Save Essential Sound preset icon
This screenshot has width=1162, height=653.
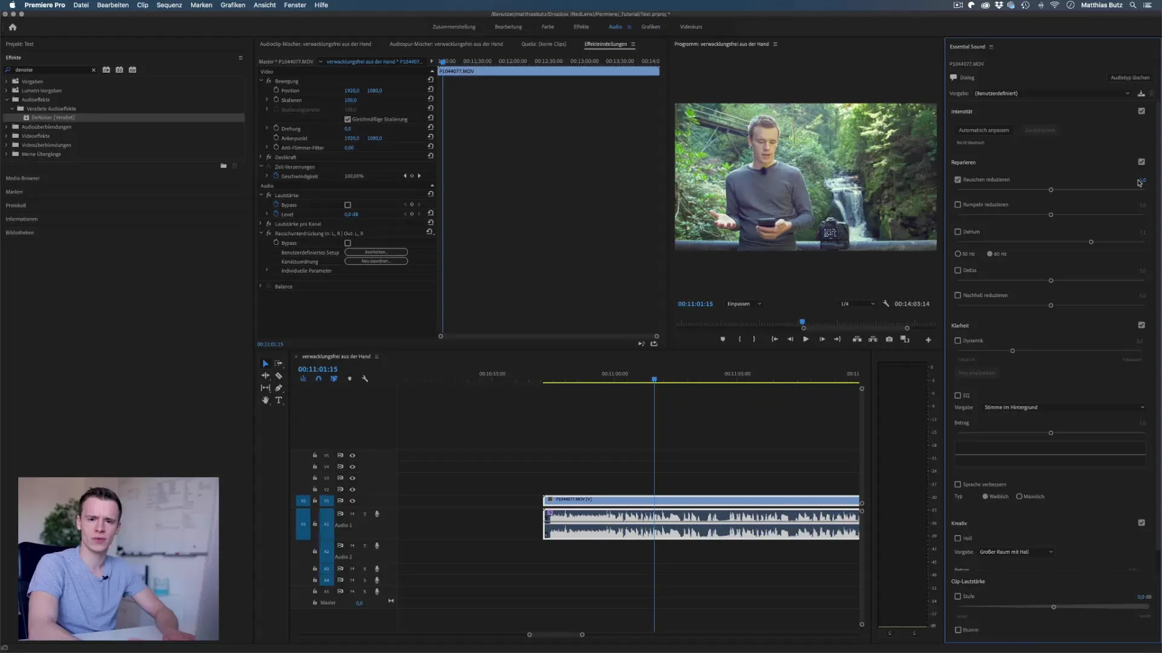pyautogui.click(x=1141, y=93)
